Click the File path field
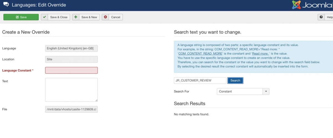The image size is (333, 138). pyautogui.click(x=71, y=109)
